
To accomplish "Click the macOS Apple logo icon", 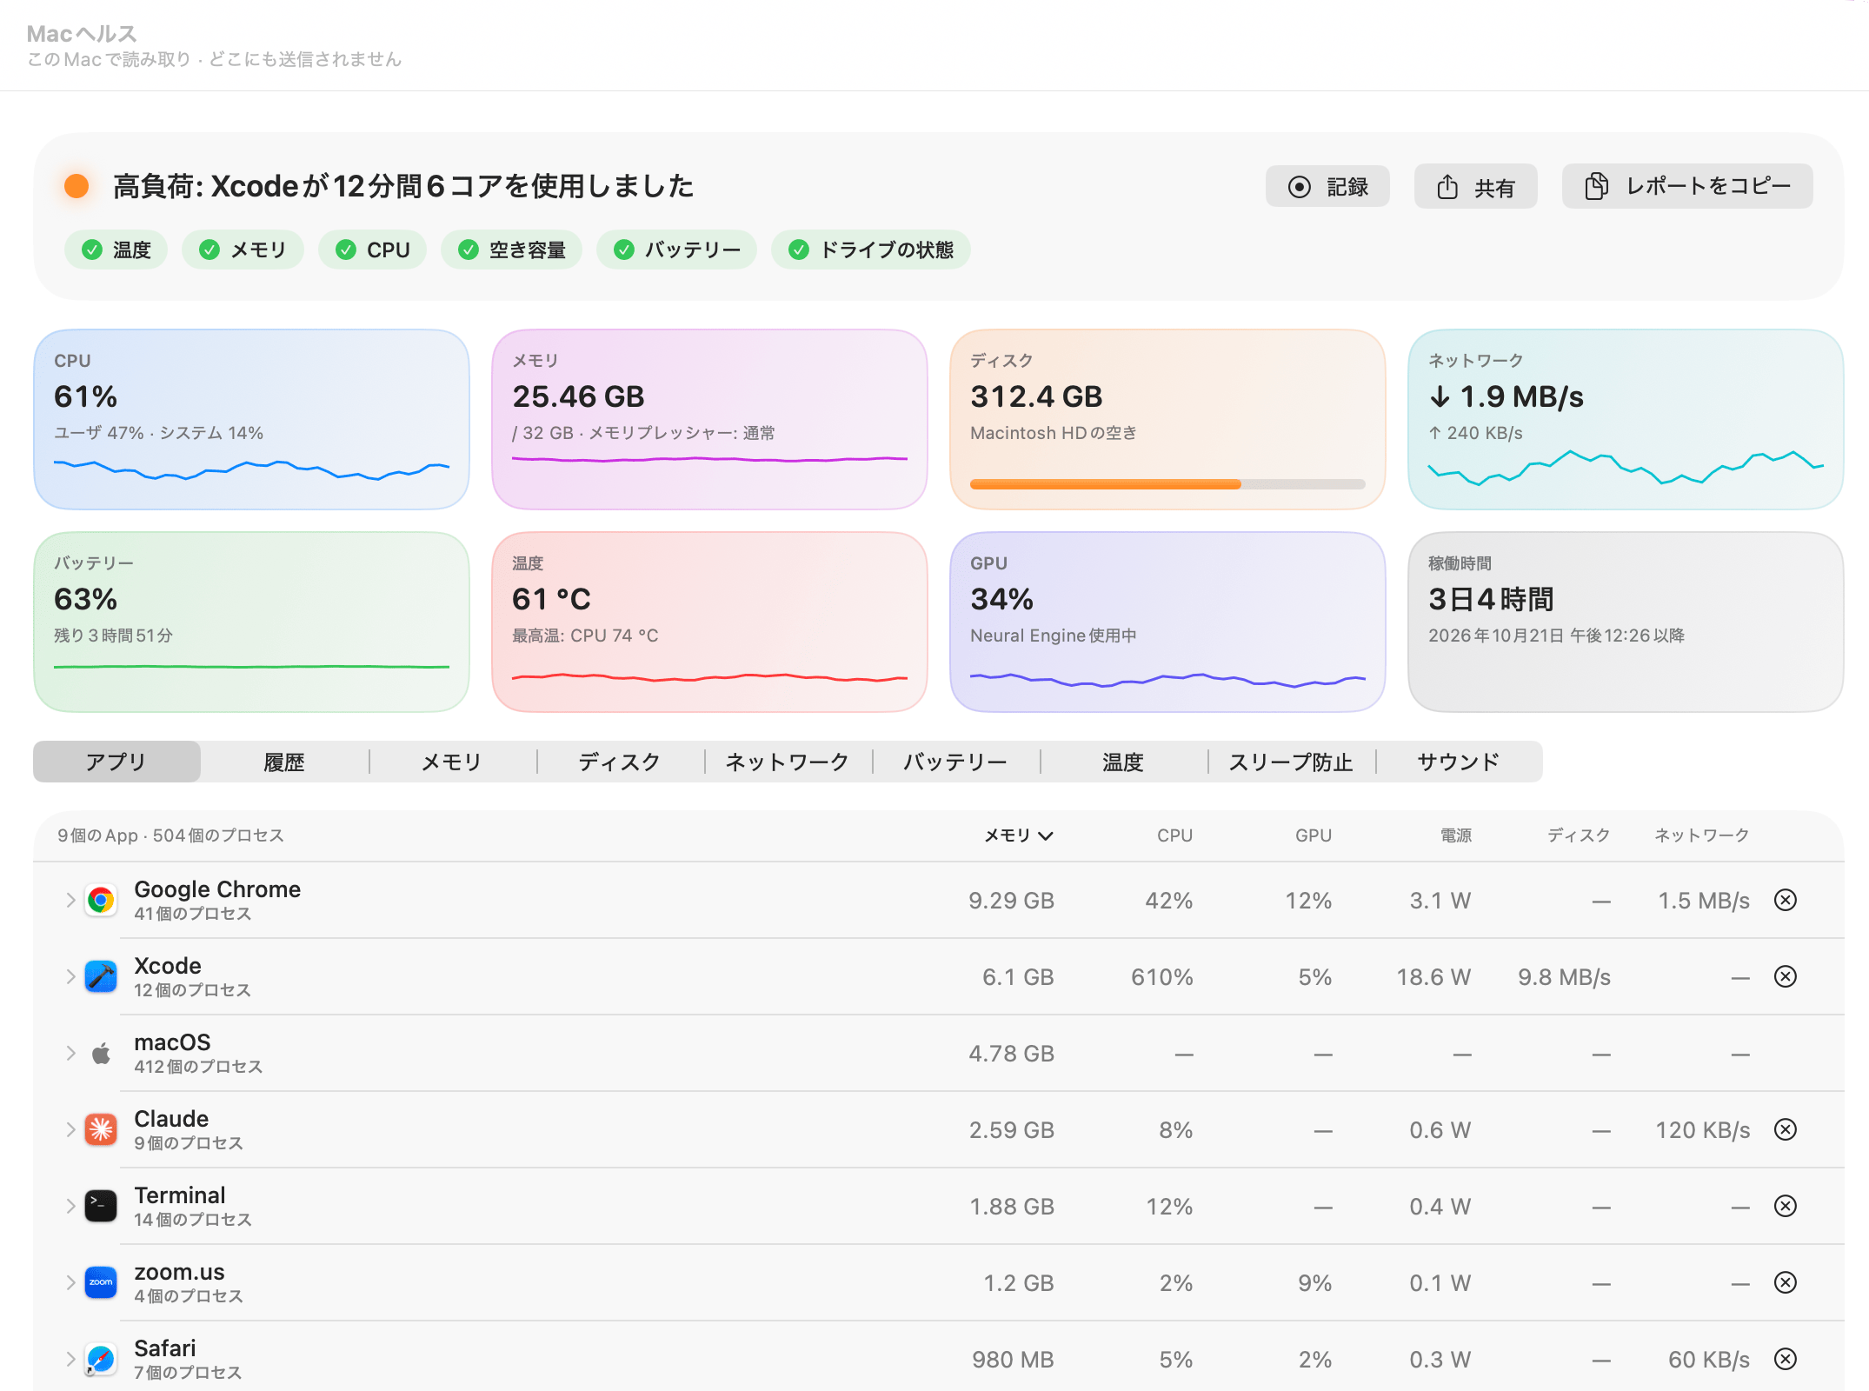I will coord(101,1054).
